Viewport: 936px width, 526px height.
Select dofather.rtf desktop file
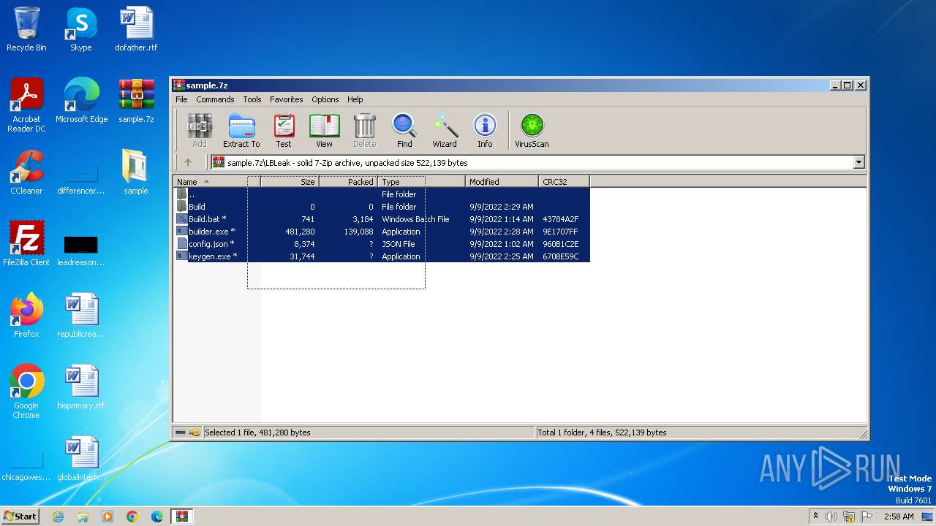[x=136, y=29]
